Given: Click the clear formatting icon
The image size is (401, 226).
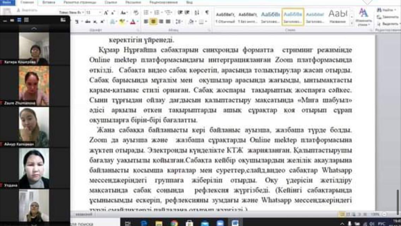Looking at the screenshot, I should 136,13.
